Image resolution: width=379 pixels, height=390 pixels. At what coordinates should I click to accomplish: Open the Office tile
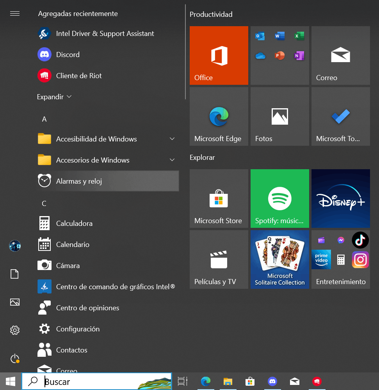tap(219, 55)
